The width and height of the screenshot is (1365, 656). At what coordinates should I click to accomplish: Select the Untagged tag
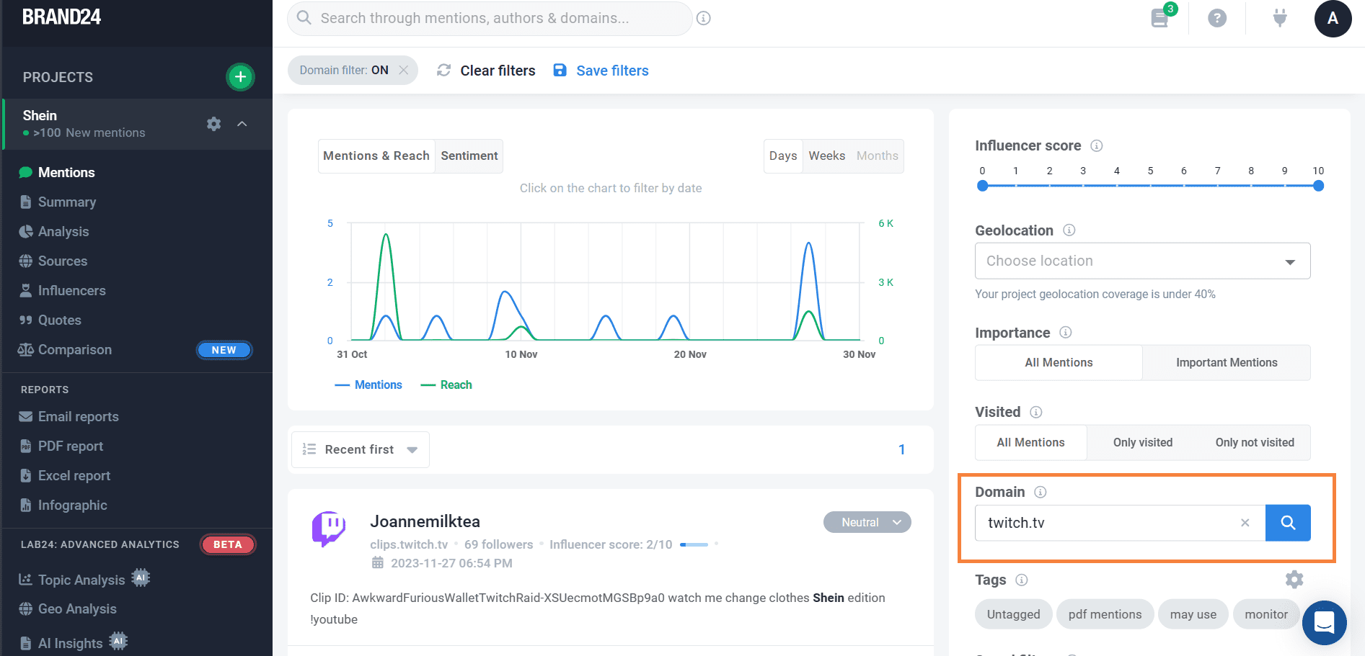[x=1013, y=614]
